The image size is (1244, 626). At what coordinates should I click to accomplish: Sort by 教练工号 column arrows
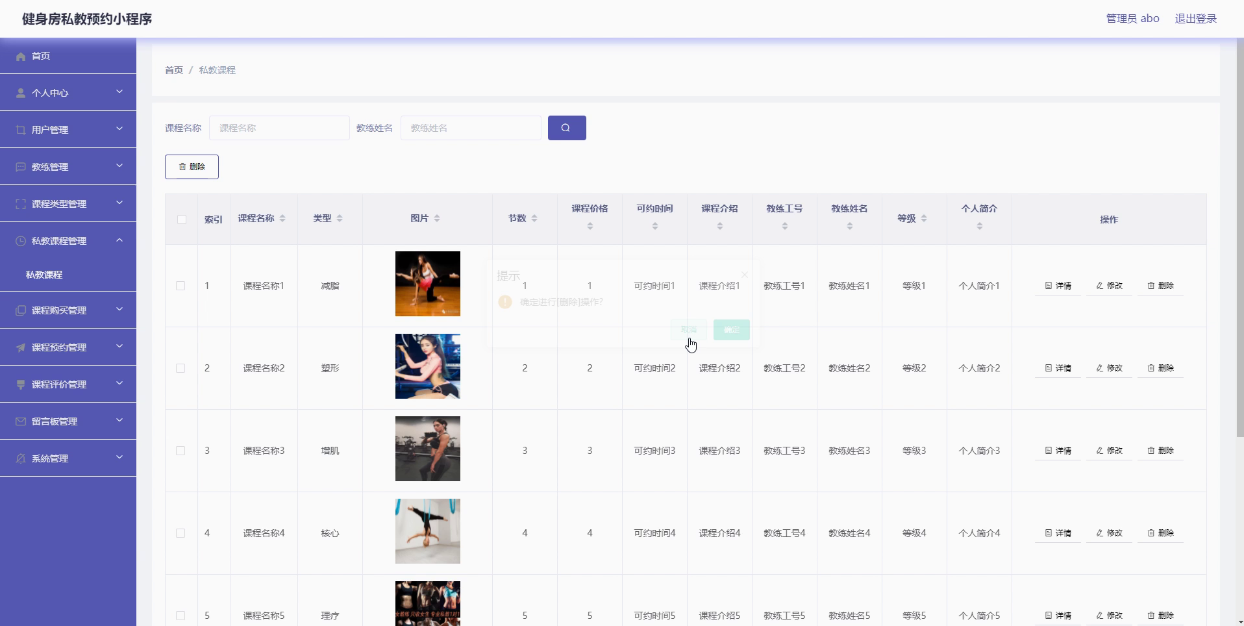(785, 226)
